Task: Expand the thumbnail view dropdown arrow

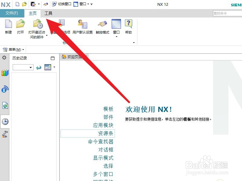Action: pos(54,67)
